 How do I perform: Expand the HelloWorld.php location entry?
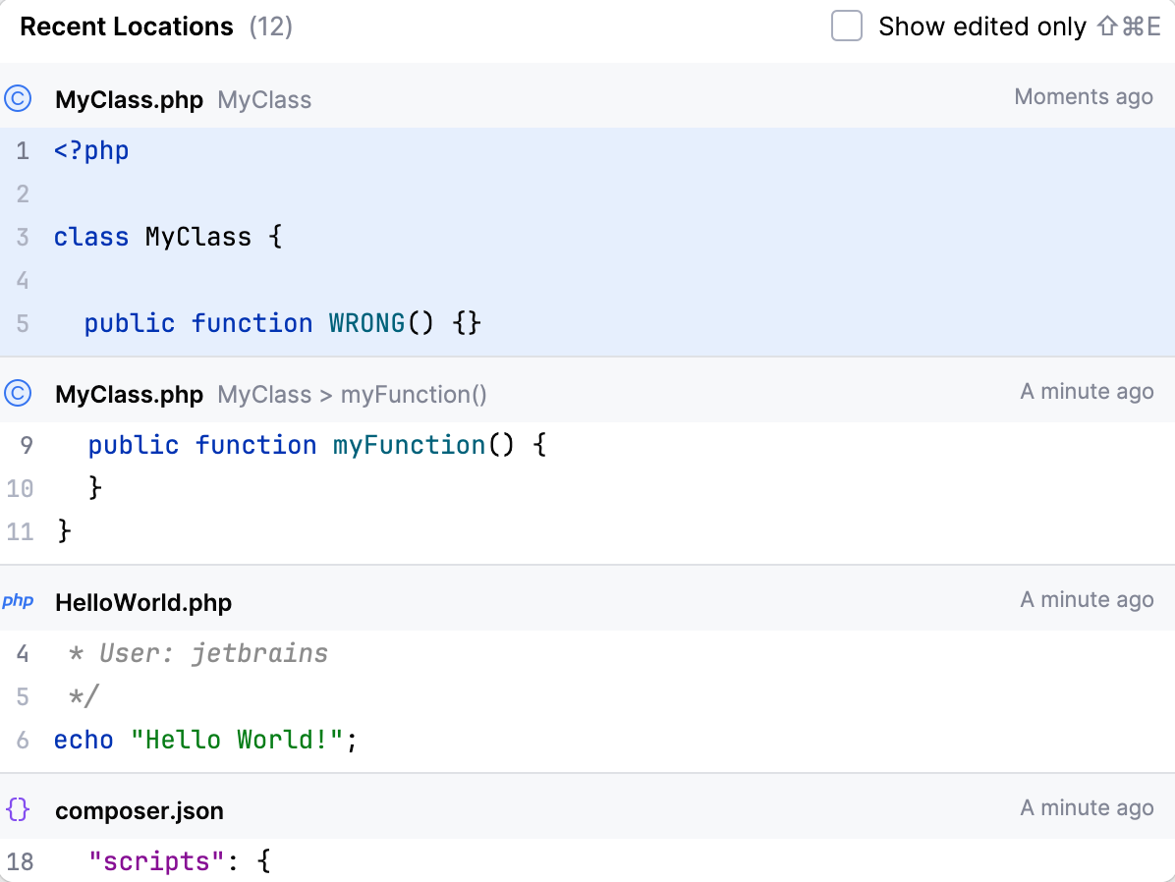point(143,601)
